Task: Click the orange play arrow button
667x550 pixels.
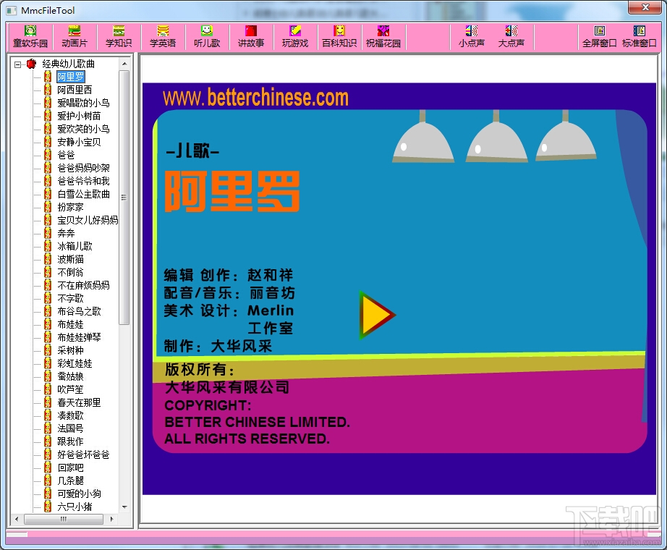Action: coord(378,315)
